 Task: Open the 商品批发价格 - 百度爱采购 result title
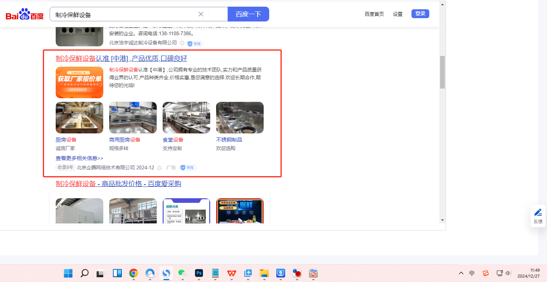[118, 184]
